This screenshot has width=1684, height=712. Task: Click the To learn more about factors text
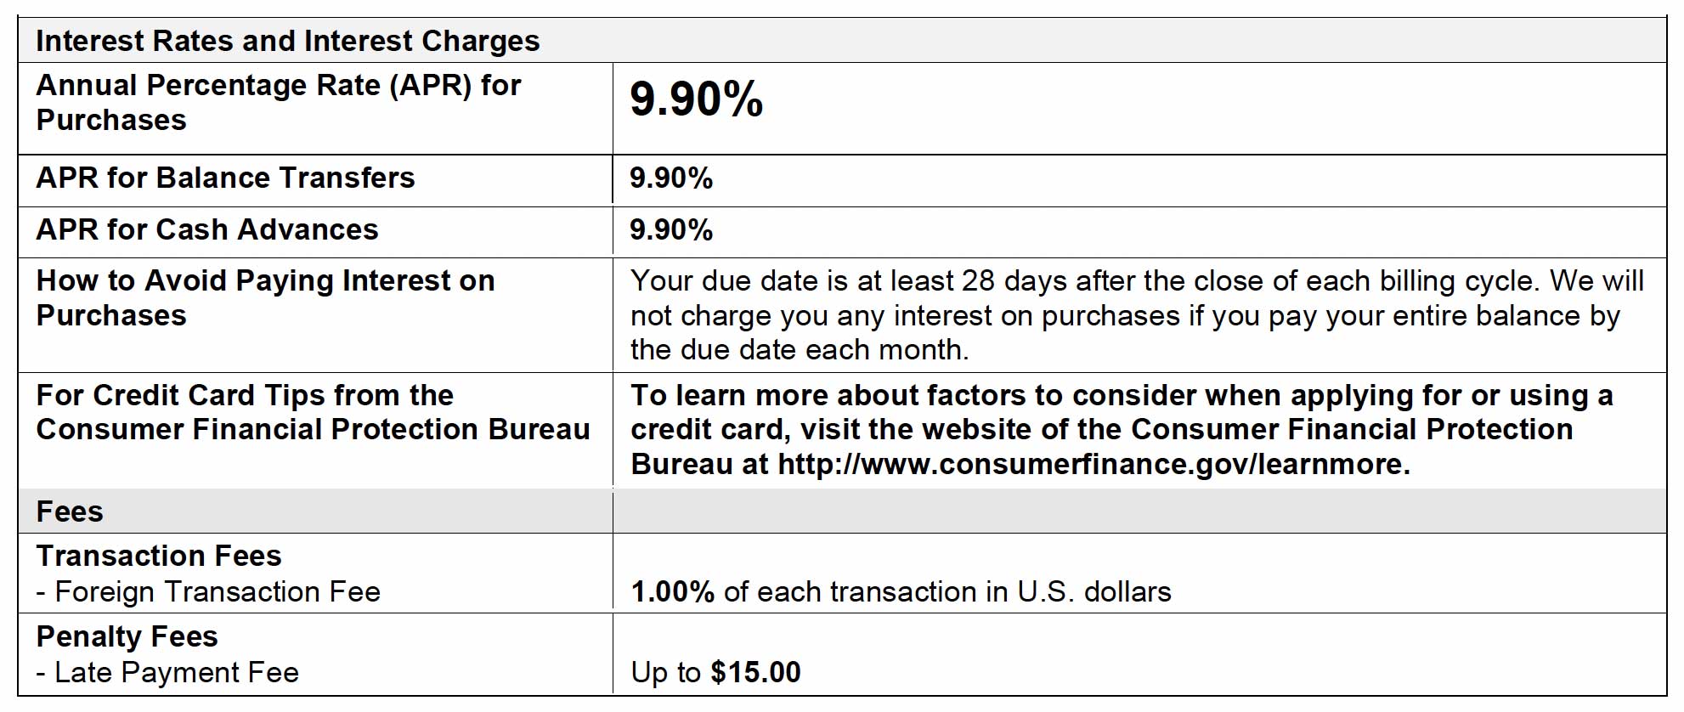(x=1120, y=412)
